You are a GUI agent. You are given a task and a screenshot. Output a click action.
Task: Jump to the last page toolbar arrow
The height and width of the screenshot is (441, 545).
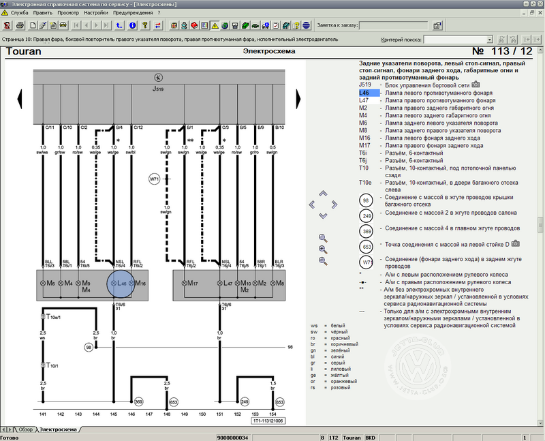pos(107,25)
